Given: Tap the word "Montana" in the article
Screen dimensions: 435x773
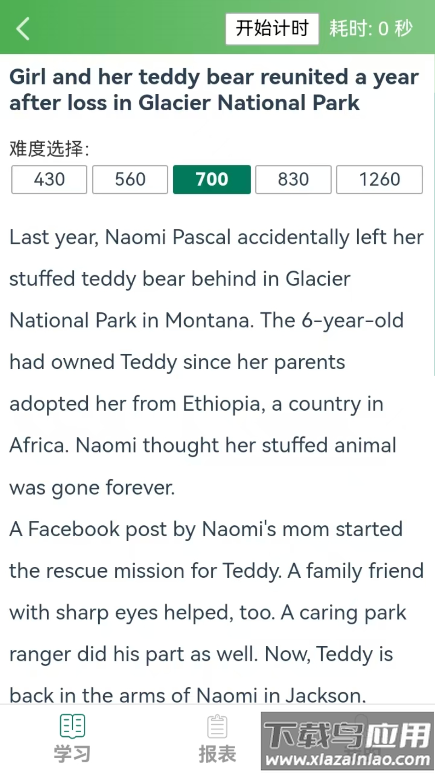Looking at the screenshot, I should (209, 321).
